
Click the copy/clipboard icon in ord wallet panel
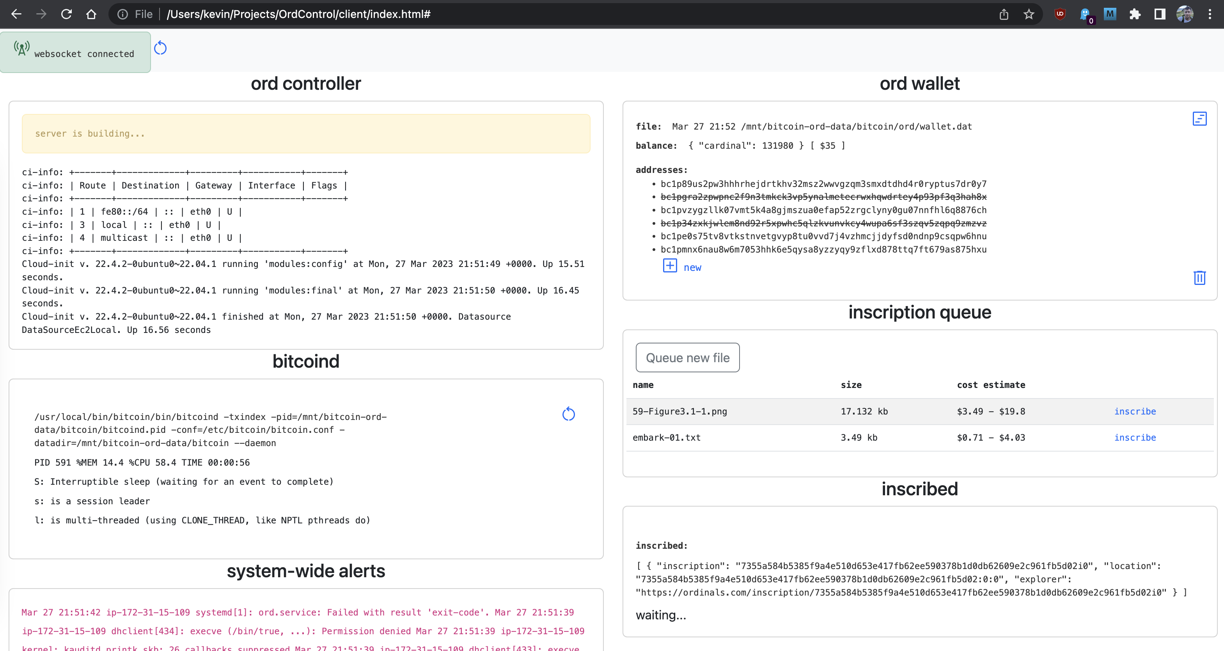pyautogui.click(x=1201, y=118)
